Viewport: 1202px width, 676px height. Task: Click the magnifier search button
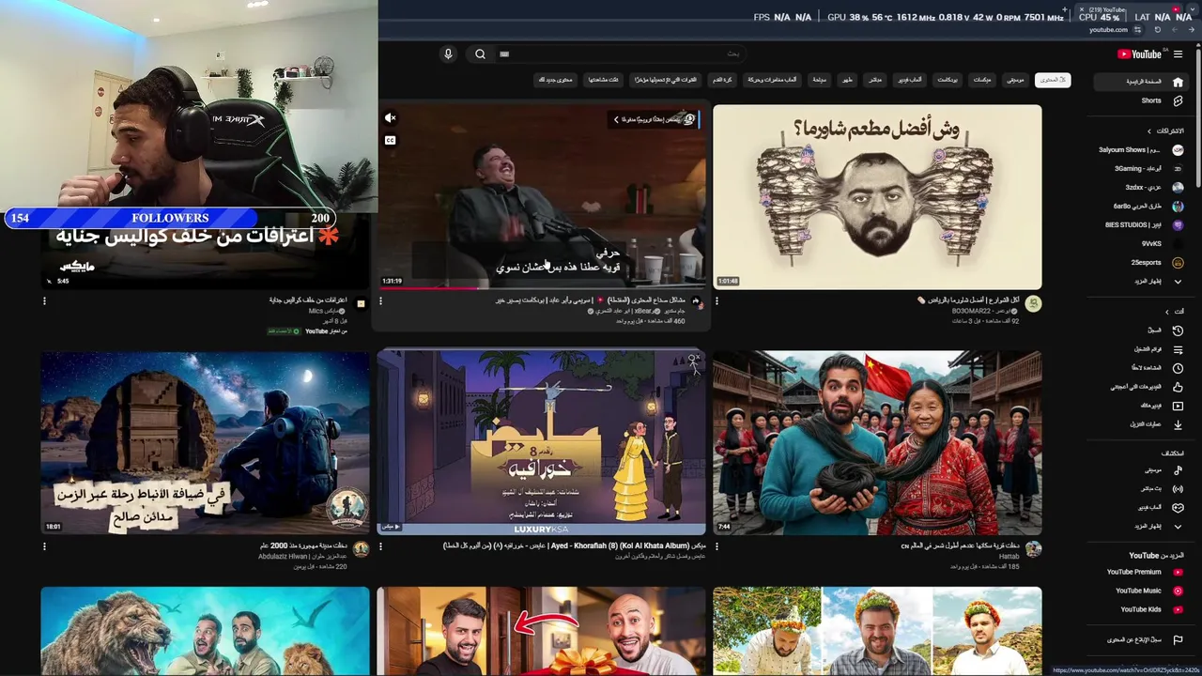480,54
